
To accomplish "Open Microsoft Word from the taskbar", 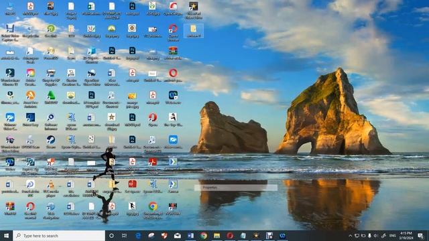I will tap(190, 236).
